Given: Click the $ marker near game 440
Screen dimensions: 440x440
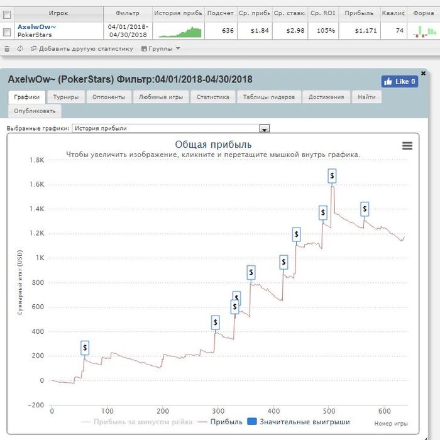Looking at the screenshot, I should [296, 234].
